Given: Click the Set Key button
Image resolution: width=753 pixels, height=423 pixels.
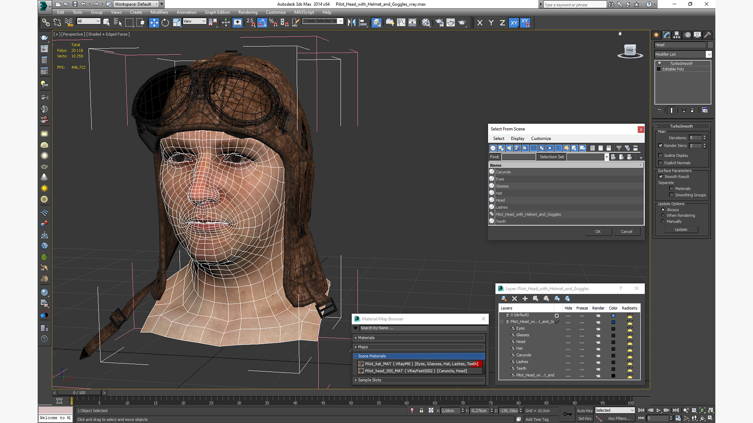Looking at the screenshot, I should pos(584,418).
